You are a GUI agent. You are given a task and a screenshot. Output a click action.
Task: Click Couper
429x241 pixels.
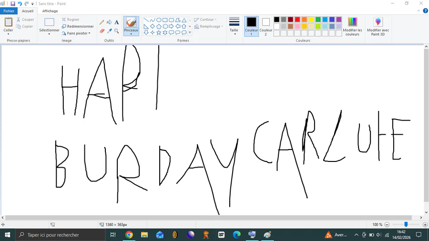coord(25,20)
